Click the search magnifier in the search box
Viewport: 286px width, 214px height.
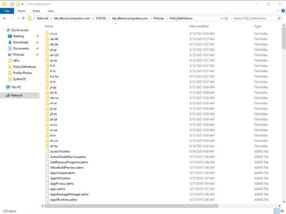(279, 18)
